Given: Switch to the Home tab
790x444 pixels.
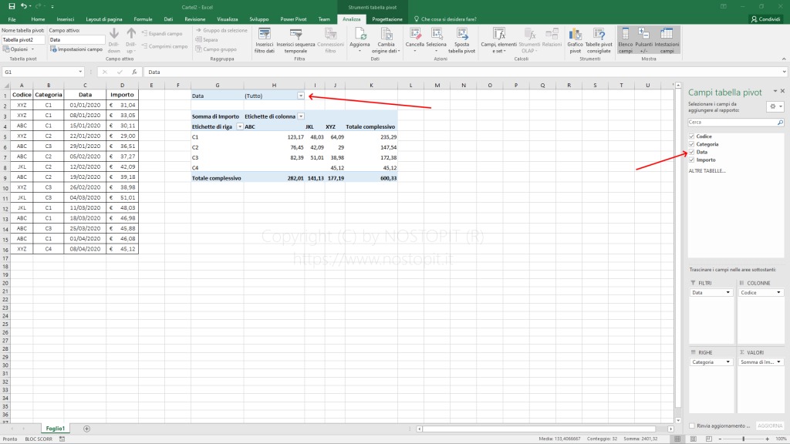Looking at the screenshot, I should (38, 19).
